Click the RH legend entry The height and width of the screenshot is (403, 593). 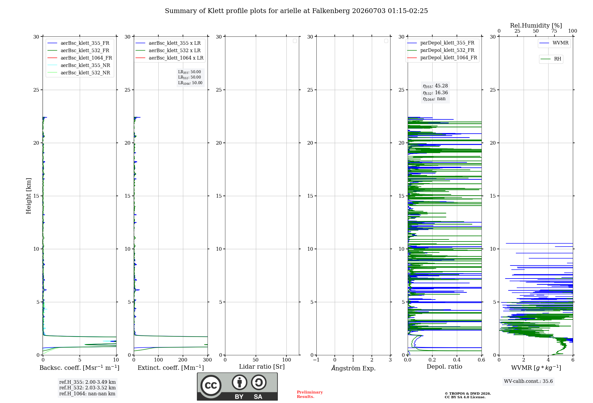click(551, 59)
